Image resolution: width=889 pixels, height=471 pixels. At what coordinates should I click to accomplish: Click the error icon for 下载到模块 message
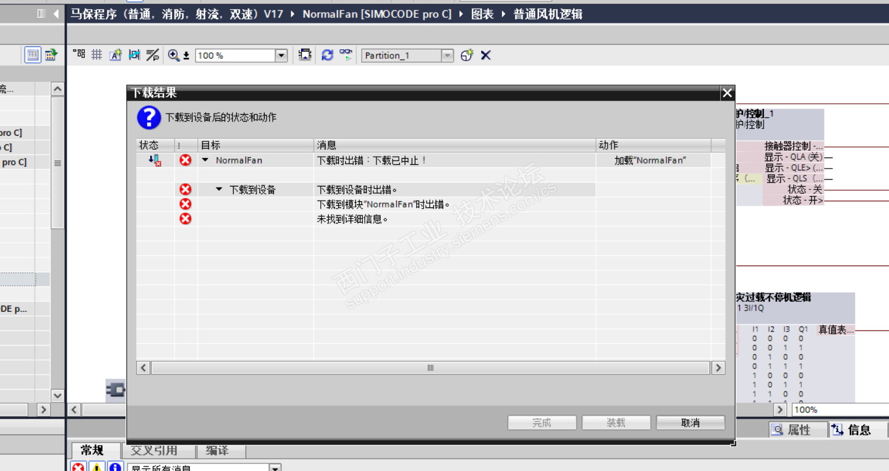point(185,204)
